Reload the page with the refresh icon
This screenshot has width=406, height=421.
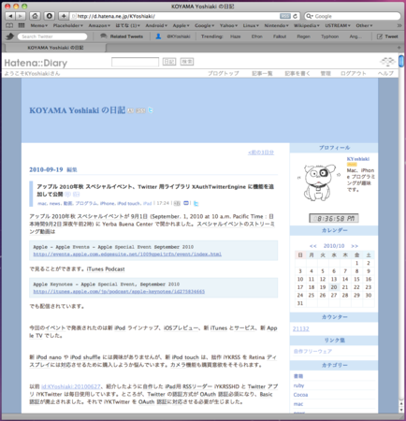[x=295, y=16]
